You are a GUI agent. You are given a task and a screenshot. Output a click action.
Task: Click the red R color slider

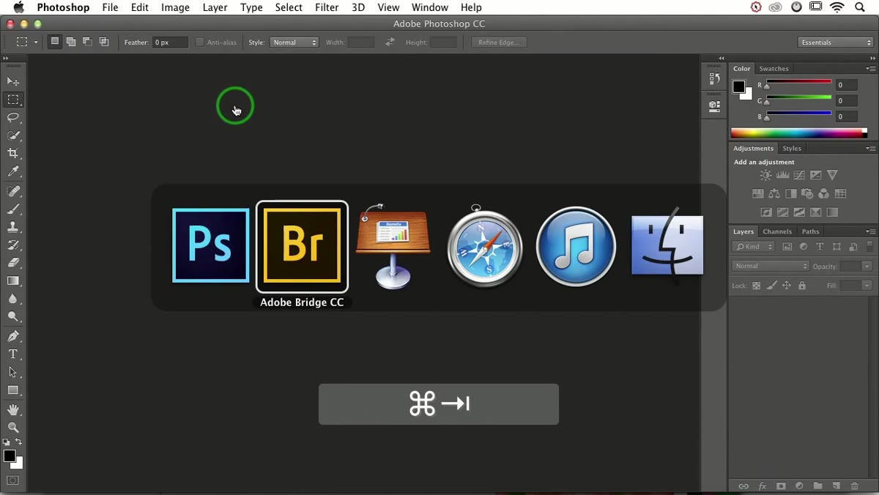coord(798,83)
